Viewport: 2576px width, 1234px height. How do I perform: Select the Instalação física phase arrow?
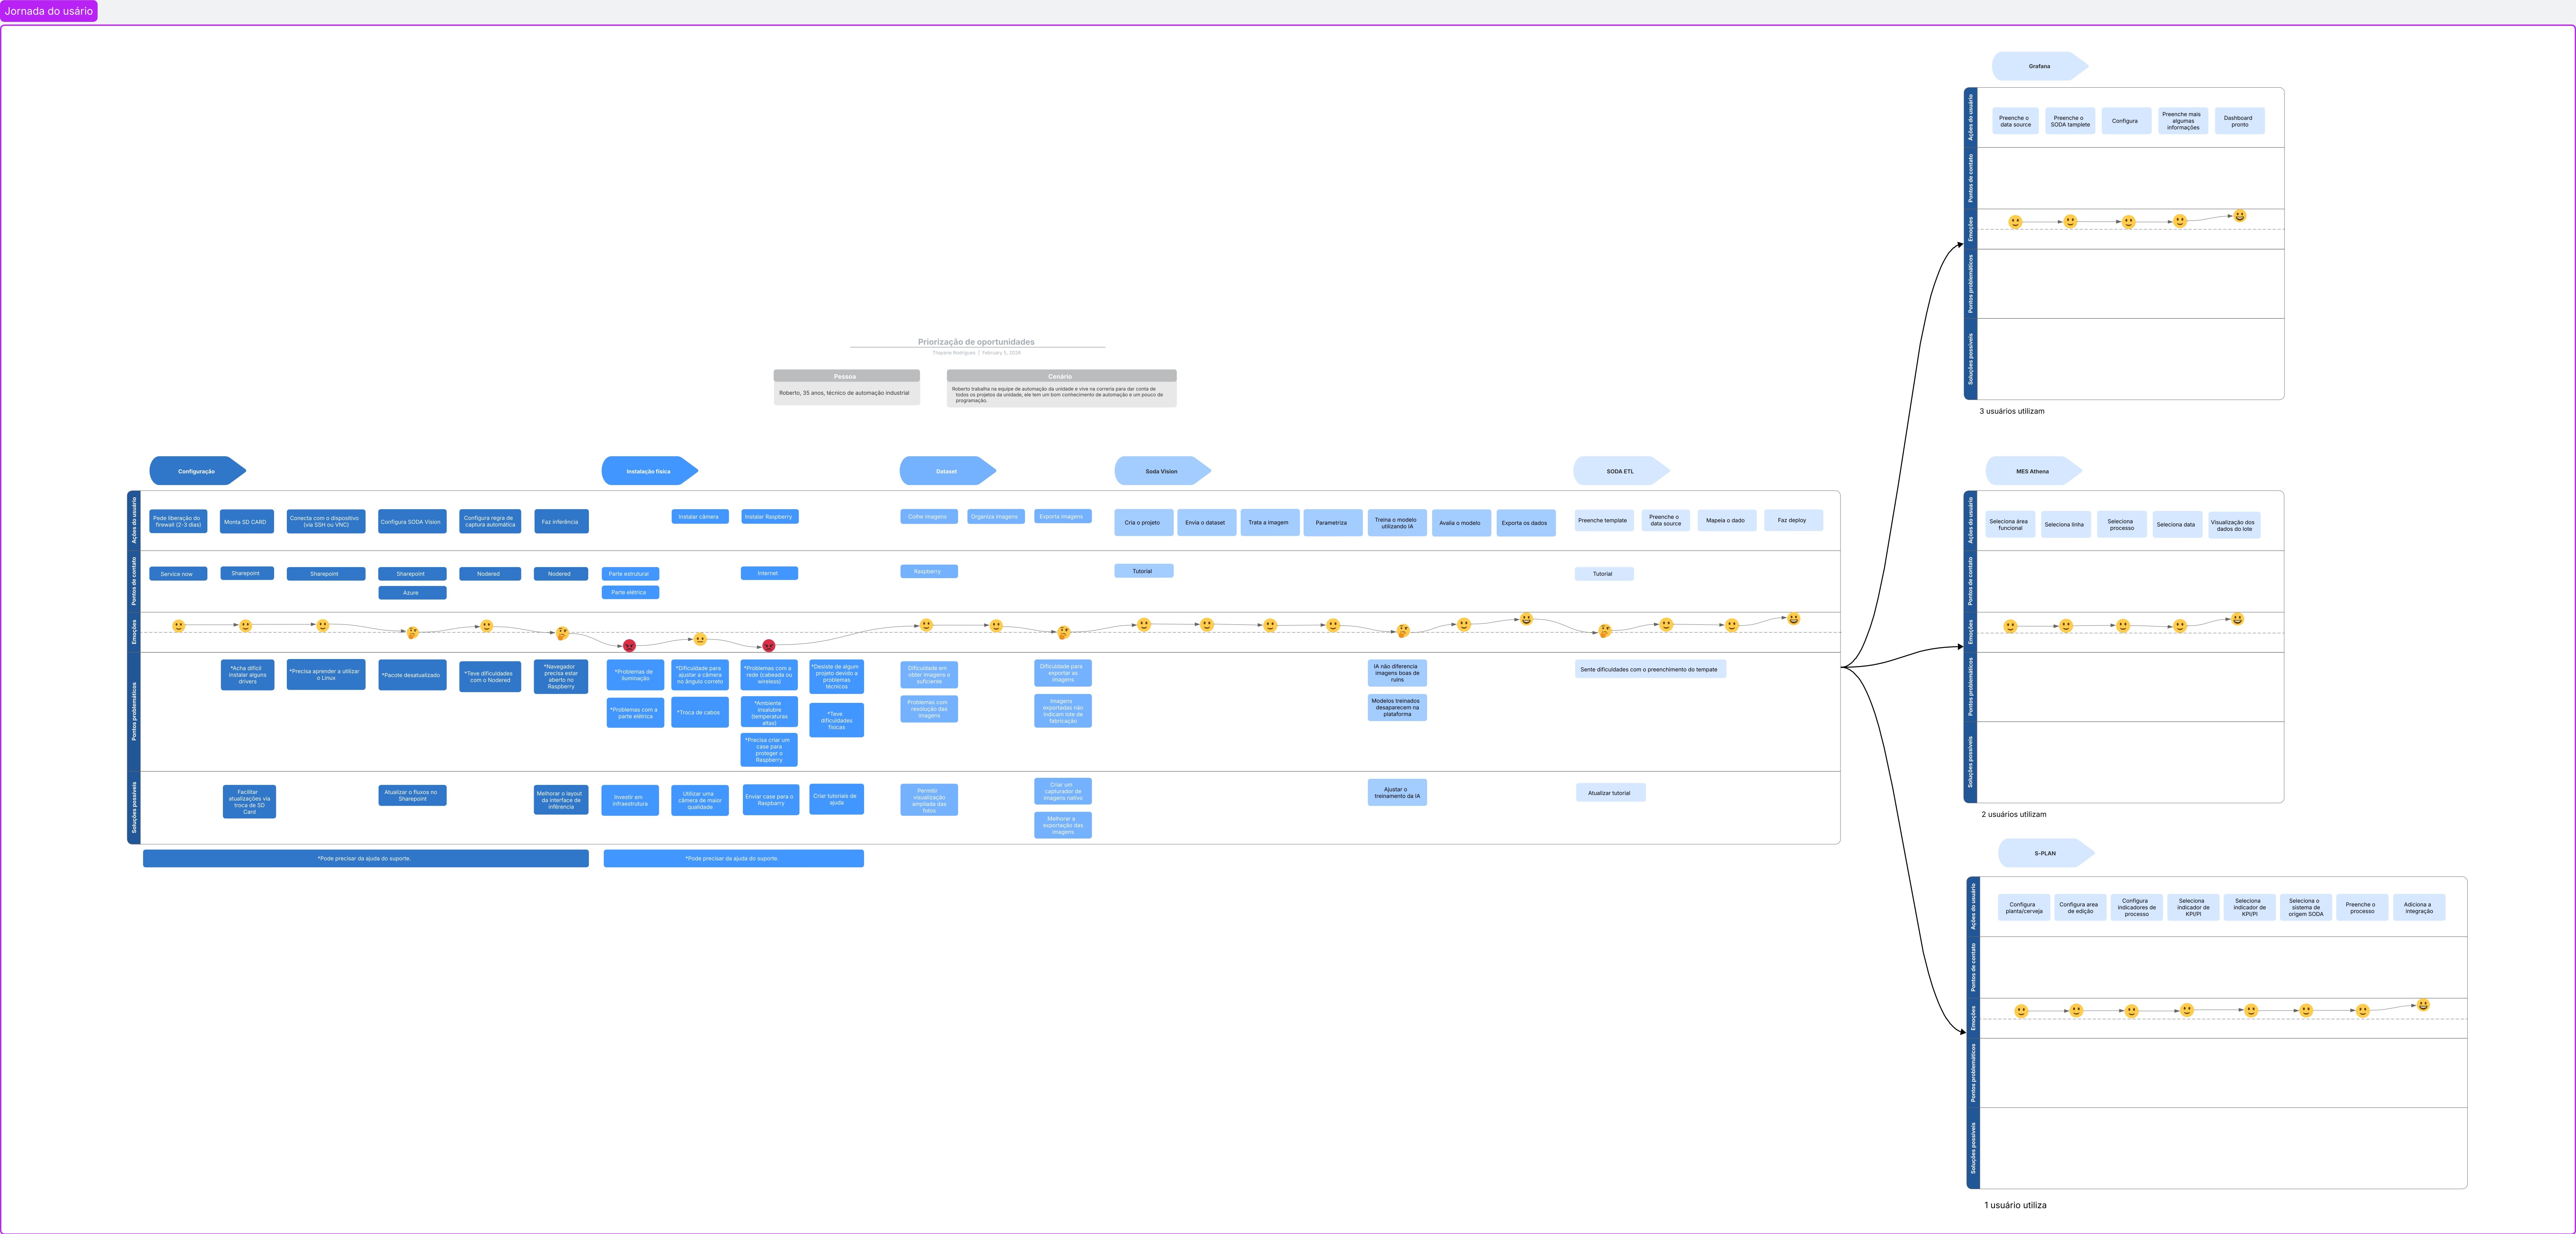pyautogui.click(x=648, y=471)
